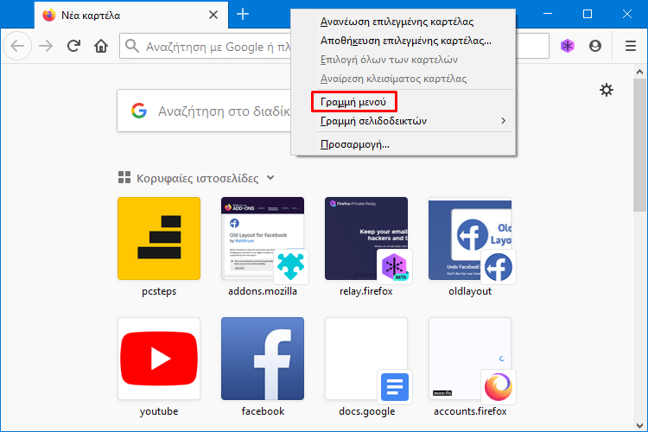The height and width of the screenshot is (432, 648).
Task: Click the puzzle piece icon on addons tile
Action: point(291,267)
